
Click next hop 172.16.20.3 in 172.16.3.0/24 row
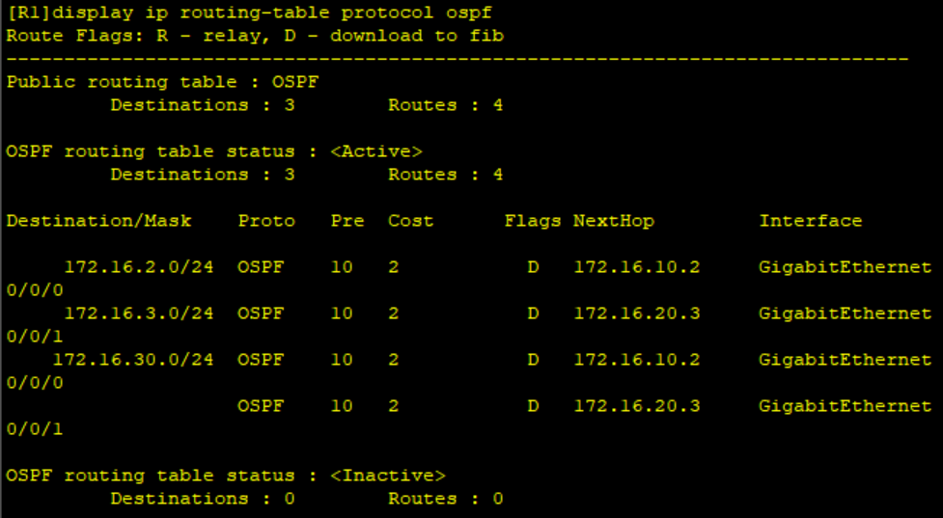pyautogui.click(x=637, y=314)
